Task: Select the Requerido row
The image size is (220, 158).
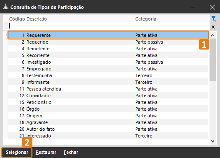Action: coord(108,42)
